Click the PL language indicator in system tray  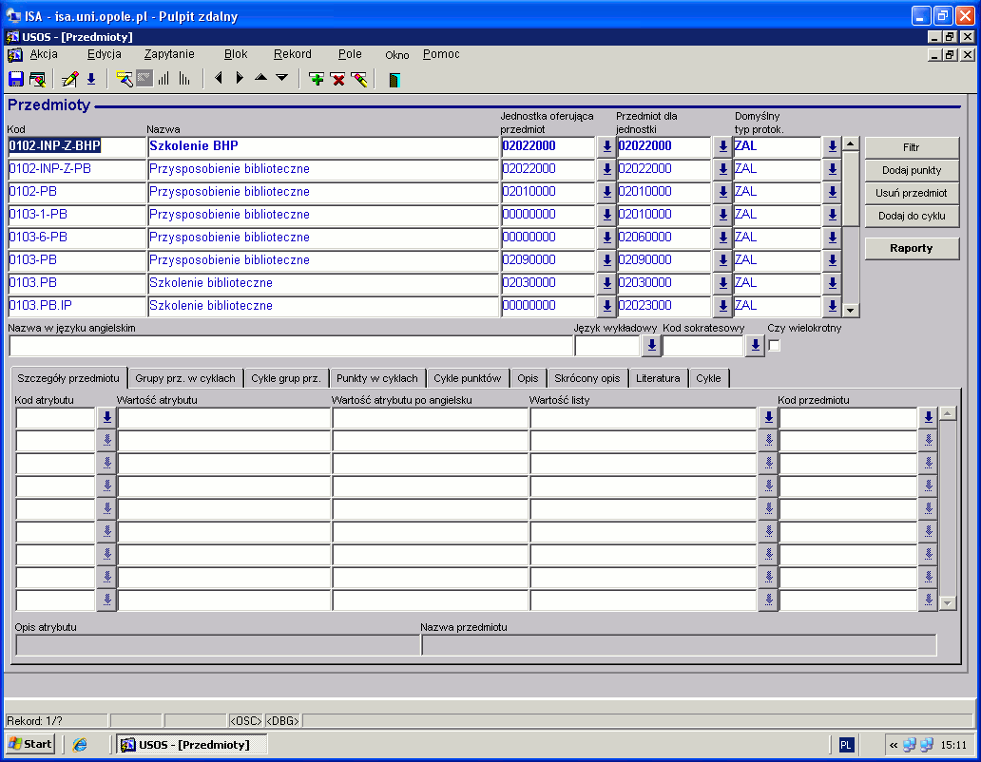point(846,745)
